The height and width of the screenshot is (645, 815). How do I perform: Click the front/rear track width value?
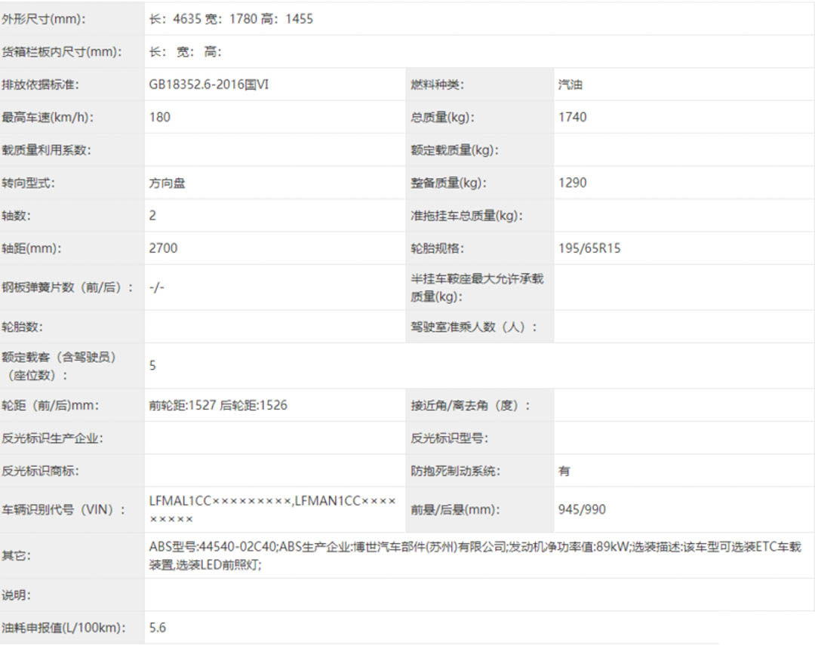pyautogui.click(x=218, y=405)
